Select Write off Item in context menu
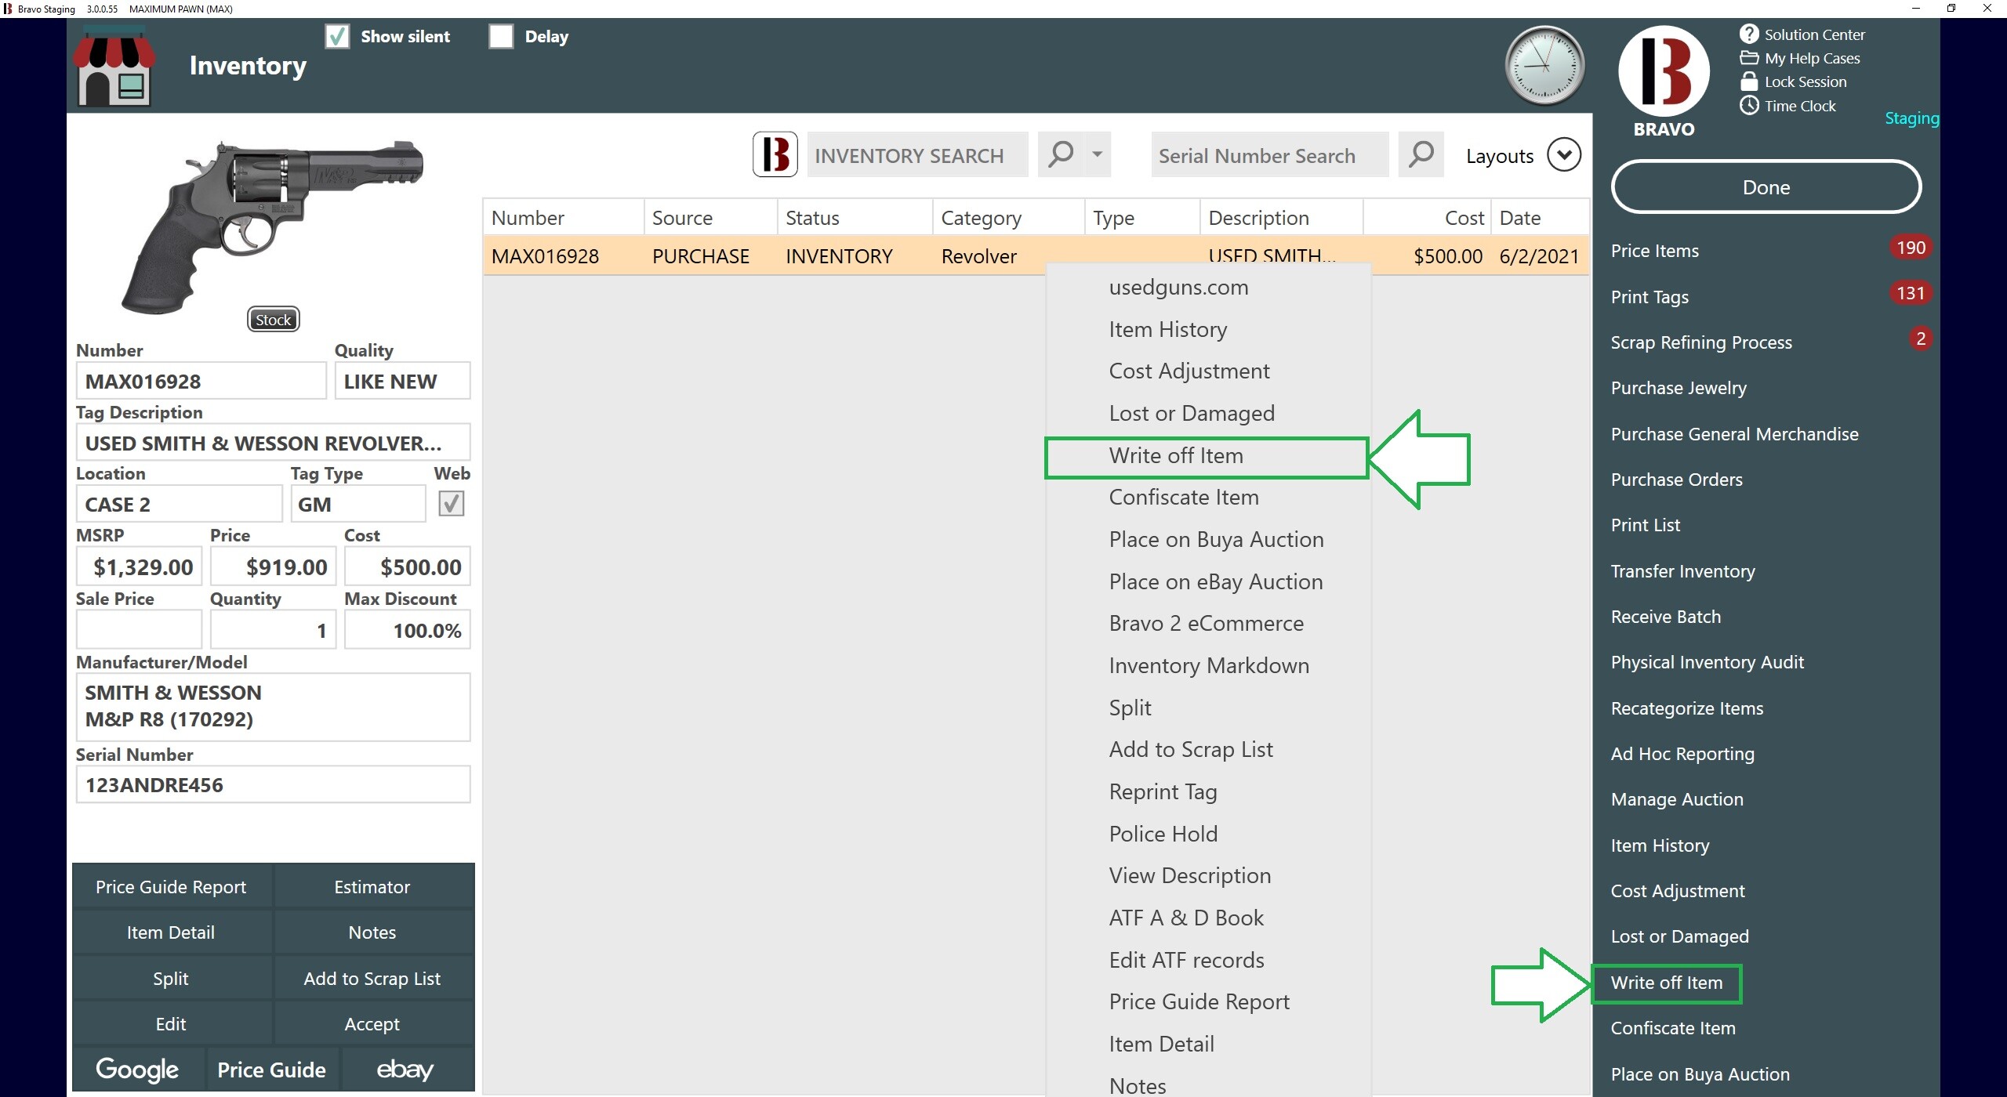 pyautogui.click(x=1207, y=457)
